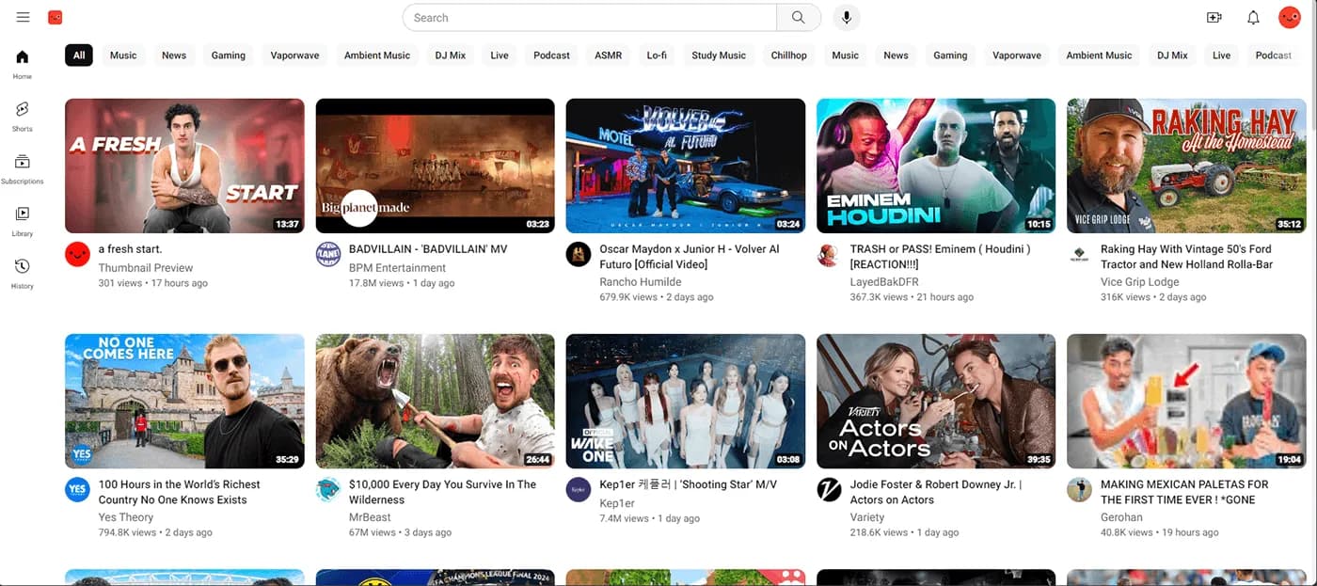Open the notifications bell
This screenshot has width=1317, height=586.
click(x=1253, y=17)
